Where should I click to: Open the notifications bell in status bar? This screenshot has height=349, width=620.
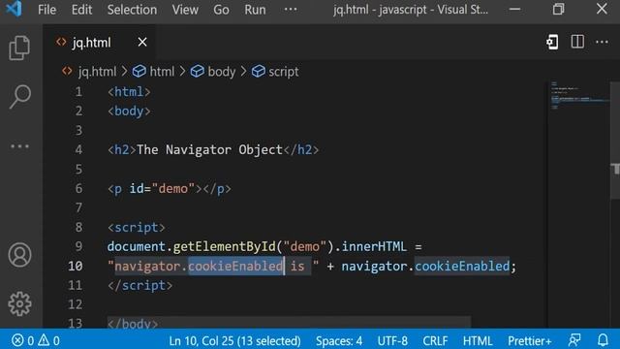tap(603, 340)
